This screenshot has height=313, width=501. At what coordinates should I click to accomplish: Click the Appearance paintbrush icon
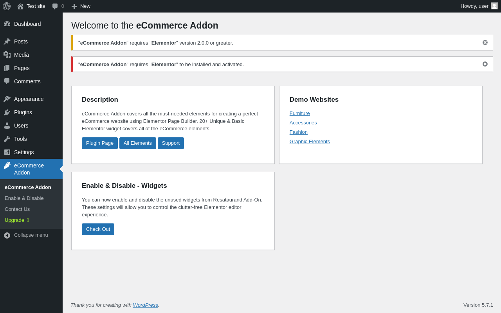pos(7,99)
